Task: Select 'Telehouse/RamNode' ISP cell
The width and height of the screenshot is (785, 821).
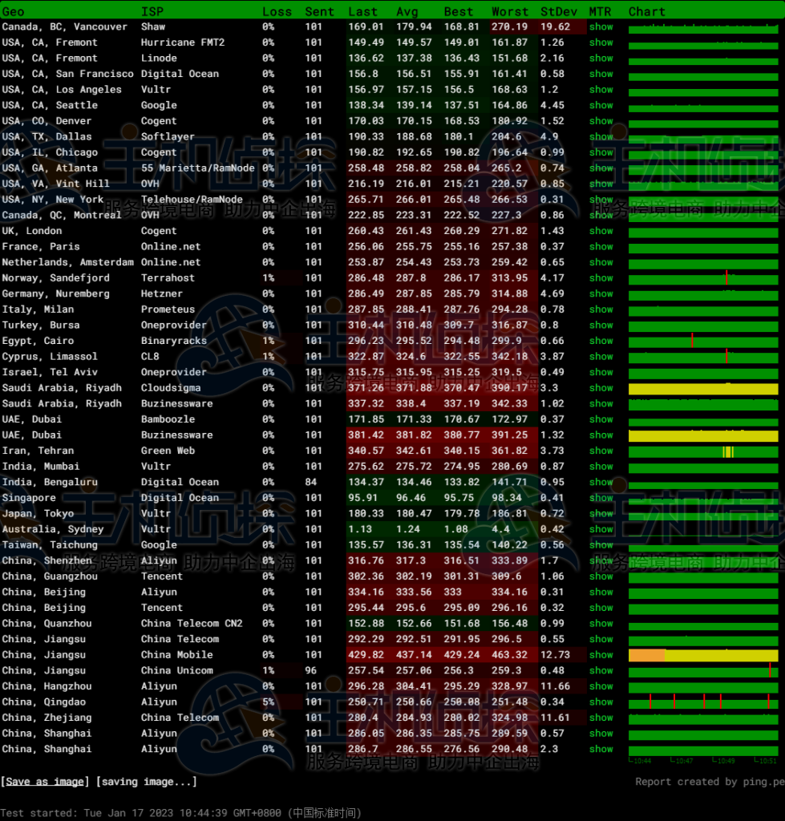Action: coord(192,200)
